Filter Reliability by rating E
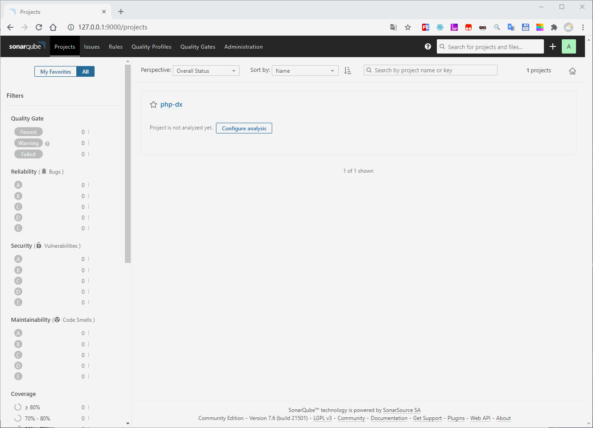This screenshot has width=593, height=428. coord(18,228)
